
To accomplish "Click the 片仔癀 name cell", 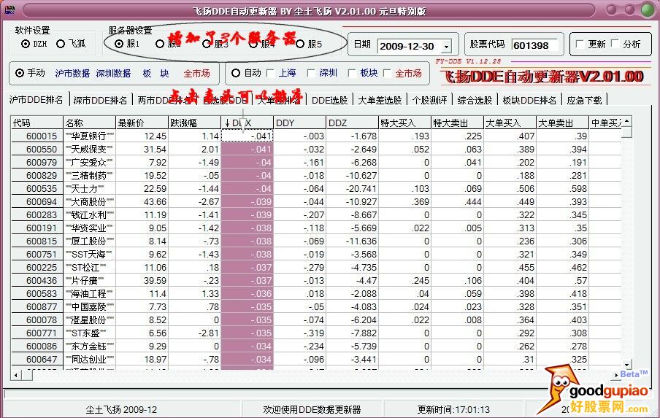I will [x=89, y=280].
